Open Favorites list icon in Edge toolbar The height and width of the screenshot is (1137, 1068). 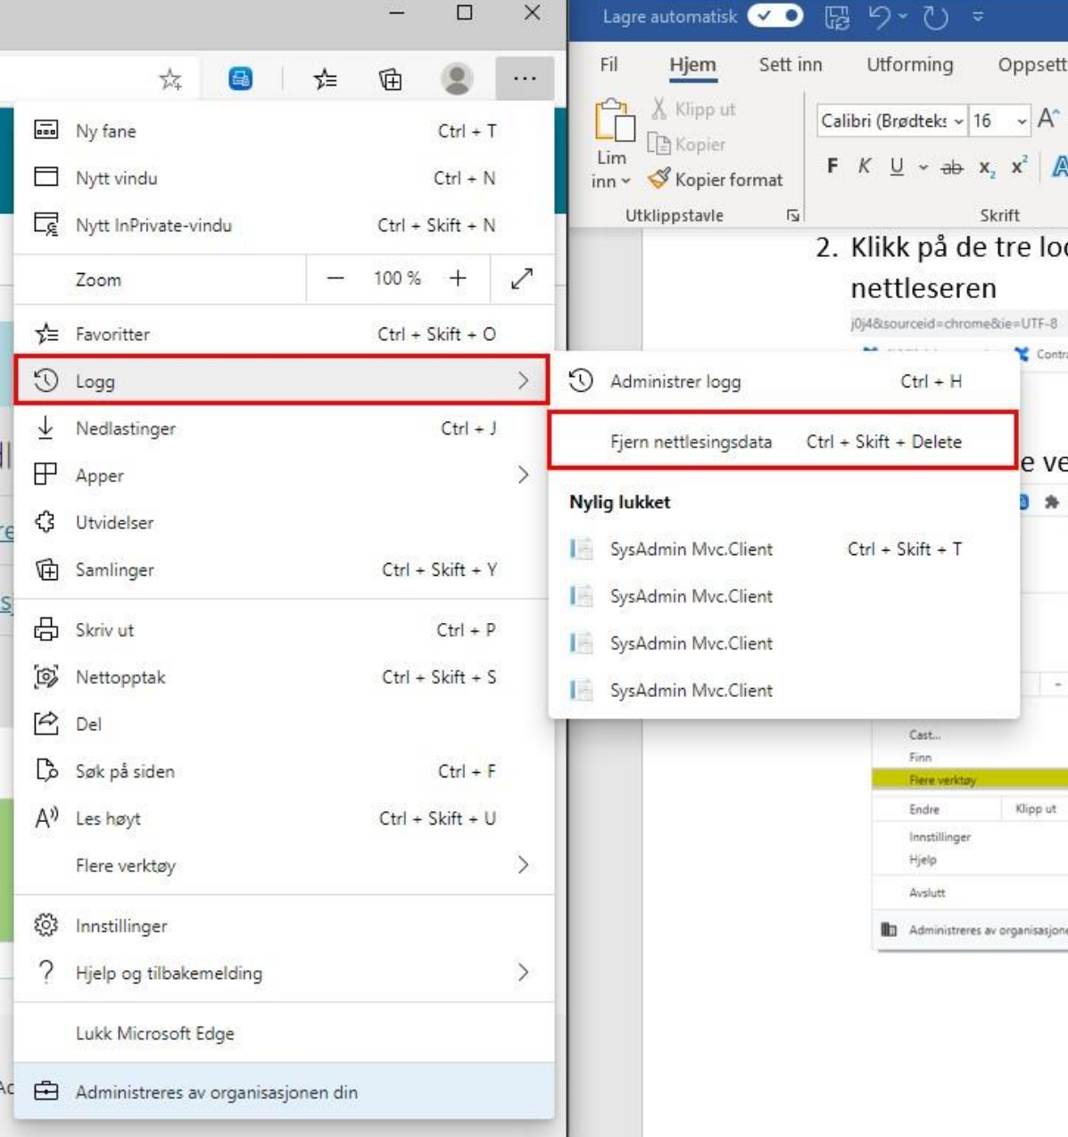click(x=326, y=79)
